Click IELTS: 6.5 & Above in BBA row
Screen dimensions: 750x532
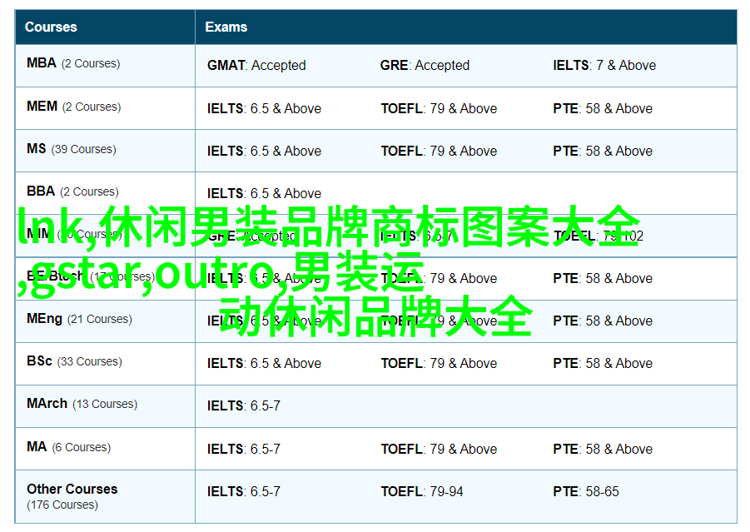point(264,193)
